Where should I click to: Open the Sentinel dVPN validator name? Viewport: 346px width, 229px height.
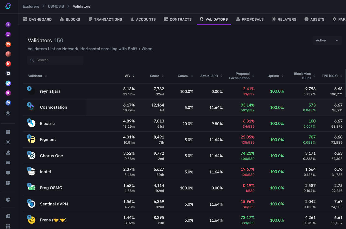54,204
